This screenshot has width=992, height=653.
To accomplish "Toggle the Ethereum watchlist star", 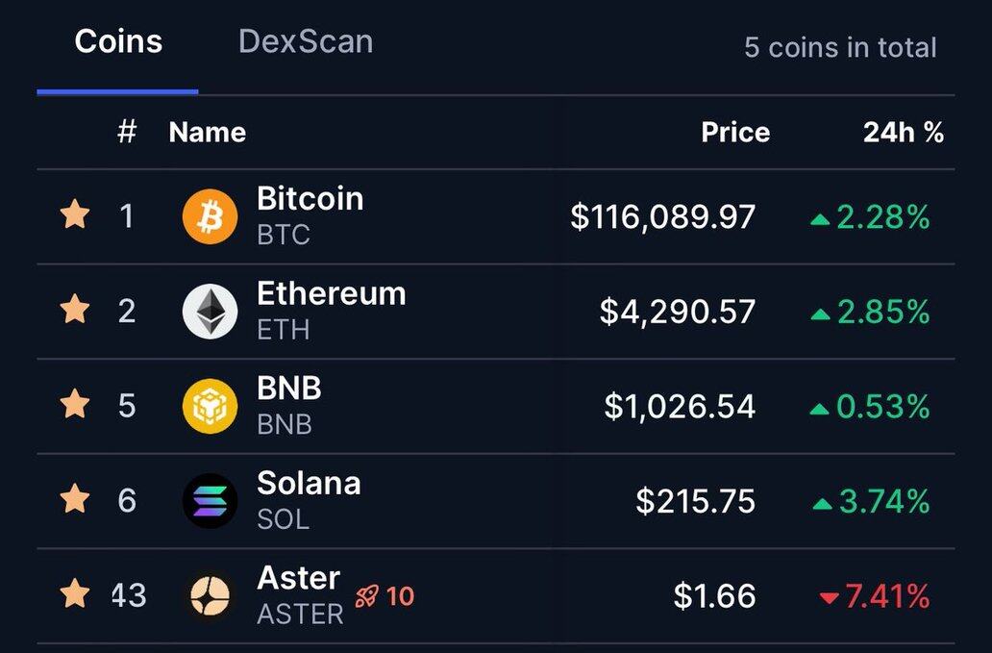I will [x=75, y=311].
